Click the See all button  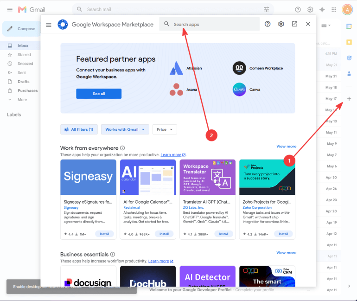(x=99, y=94)
